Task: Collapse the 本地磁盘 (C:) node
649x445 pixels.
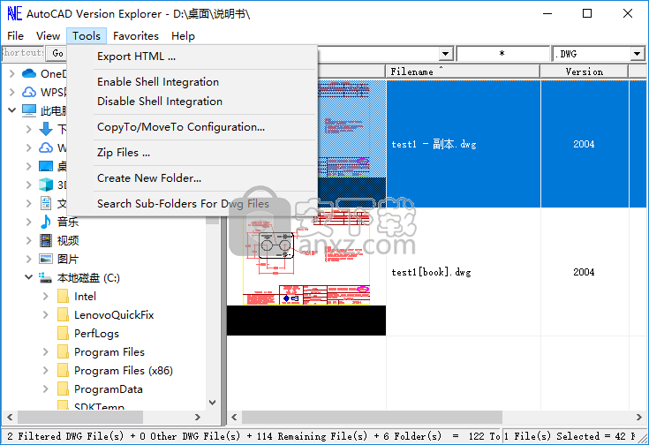Action: 28,277
